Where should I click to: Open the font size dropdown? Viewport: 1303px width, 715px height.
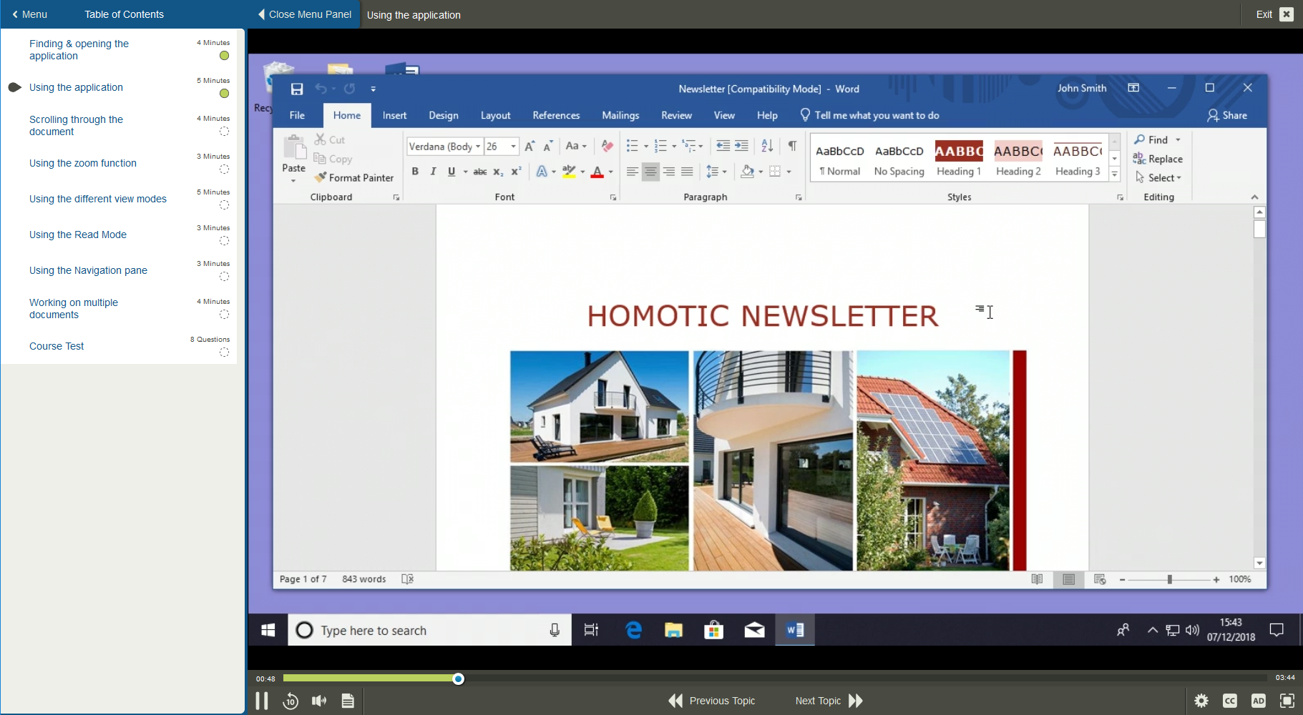click(x=512, y=146)
